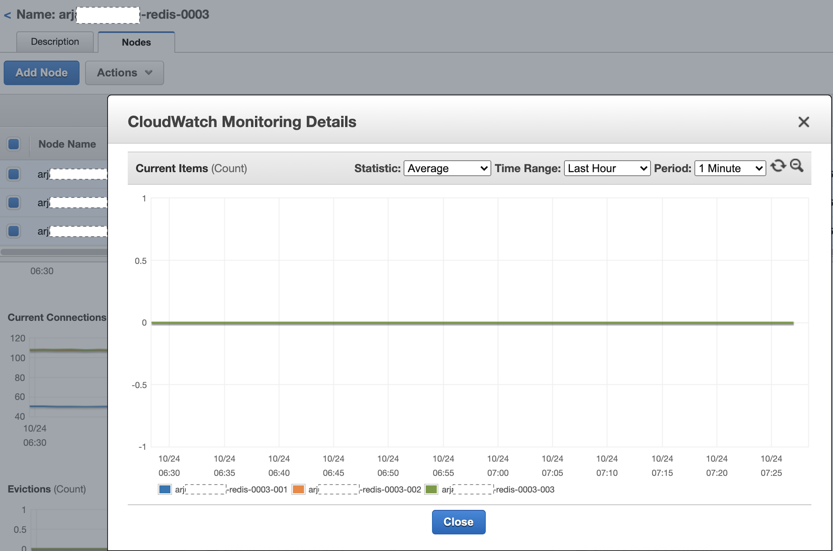Expand the Actions menu
This screenshot has width=833, height=551.
coord(124,73)
